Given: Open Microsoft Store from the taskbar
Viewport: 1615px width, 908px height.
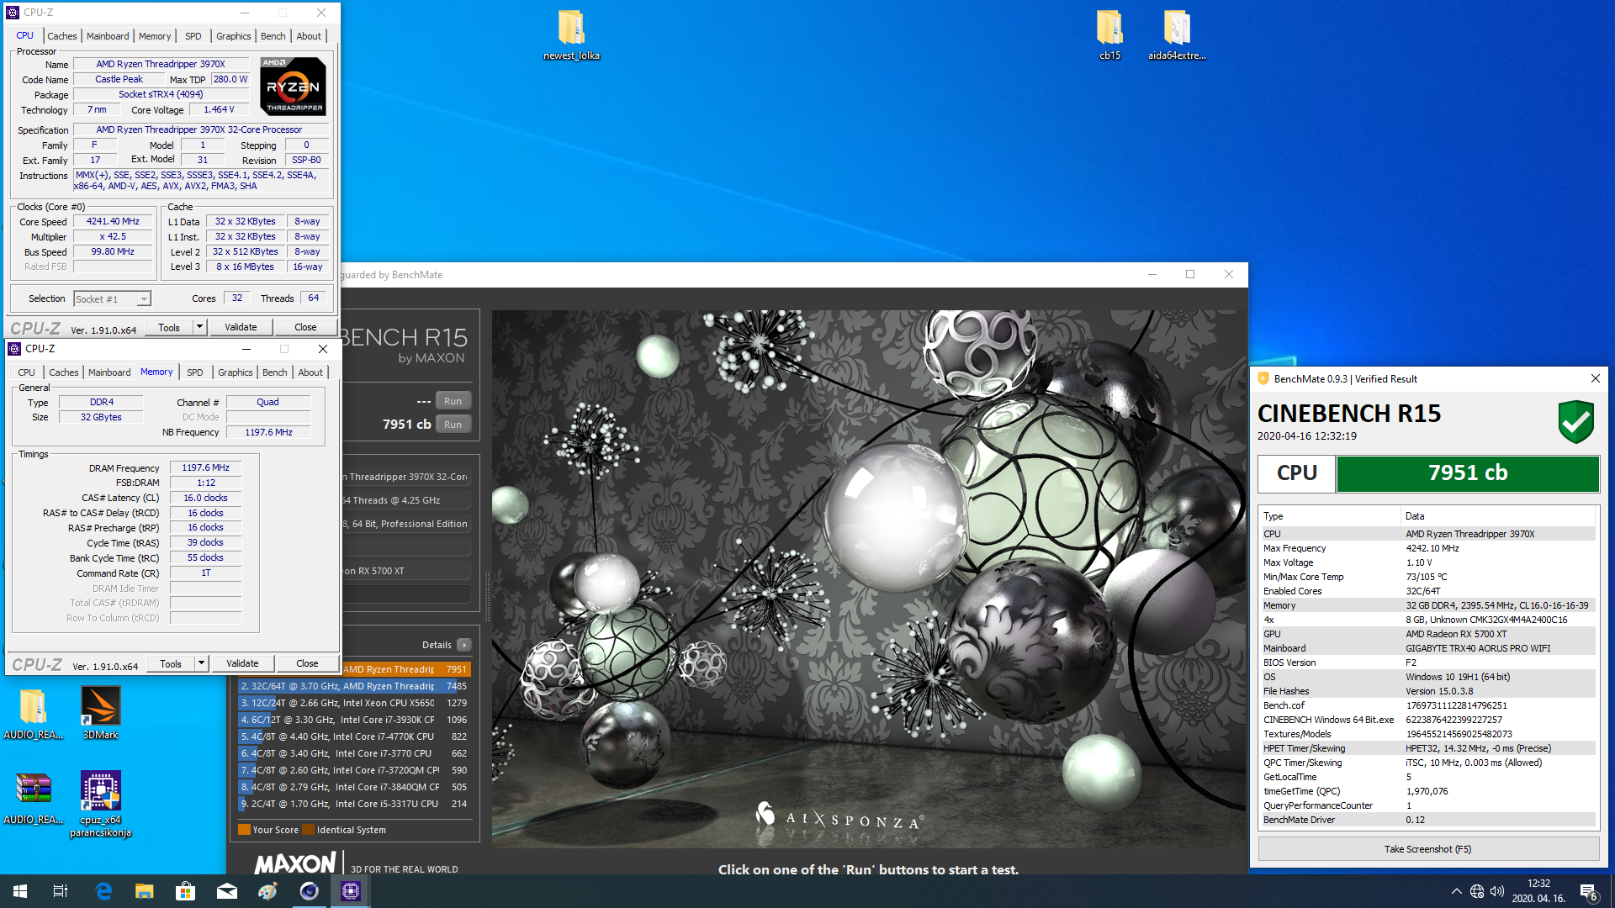Looking at the screenshot, I should (186, 891).
